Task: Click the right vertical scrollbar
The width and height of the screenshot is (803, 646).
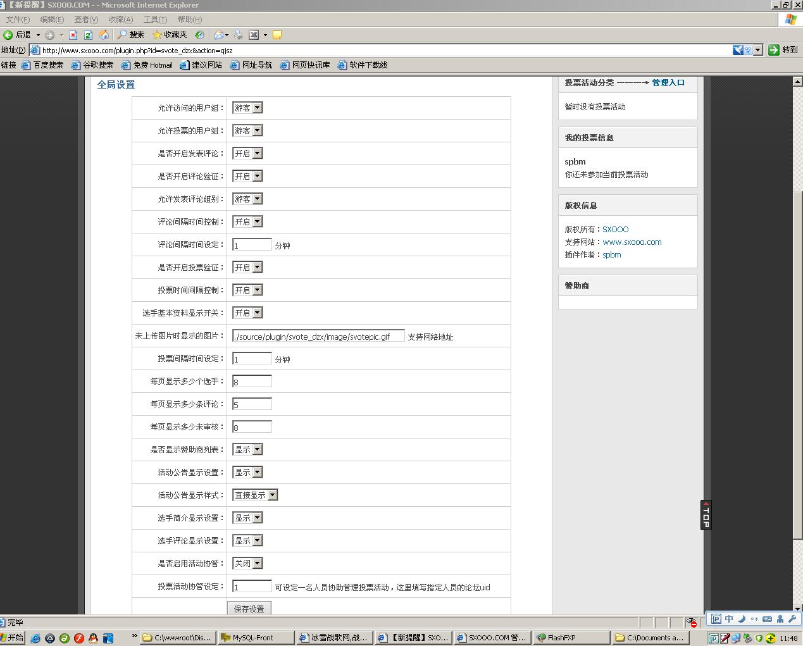Action: coord(799,316)
